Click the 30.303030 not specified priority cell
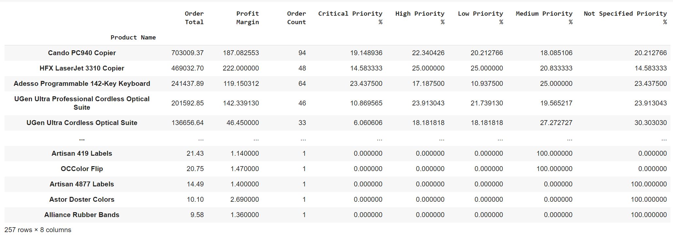This screenshot has width=673, height=237. pos(650,123)
